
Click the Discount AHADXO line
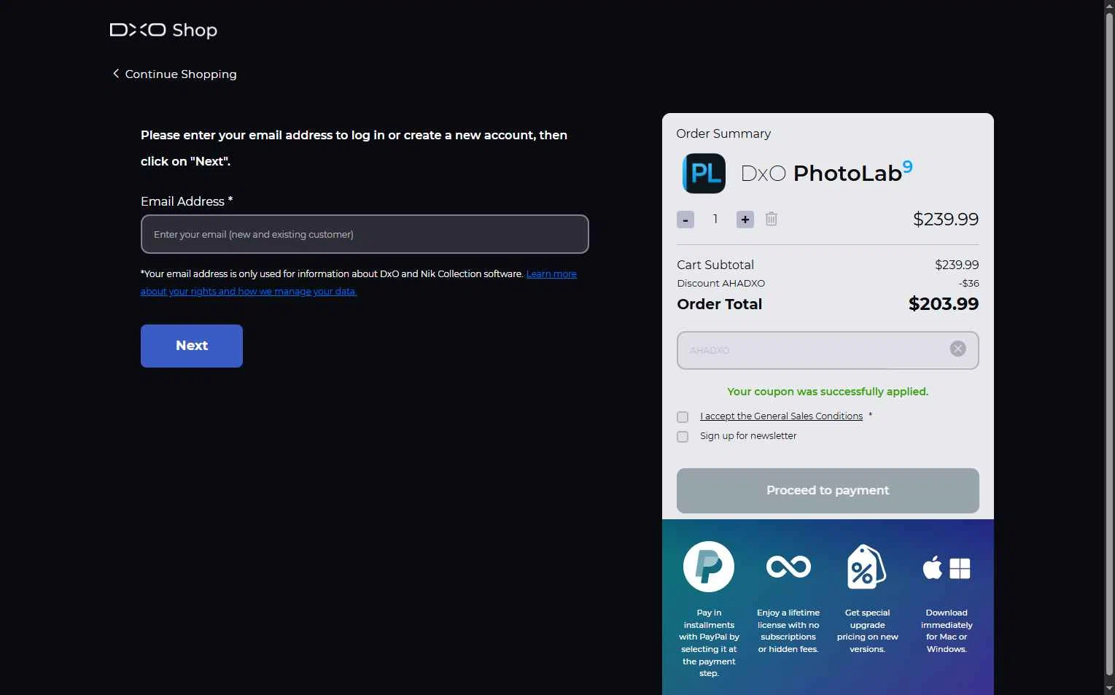tap(828, 284)
